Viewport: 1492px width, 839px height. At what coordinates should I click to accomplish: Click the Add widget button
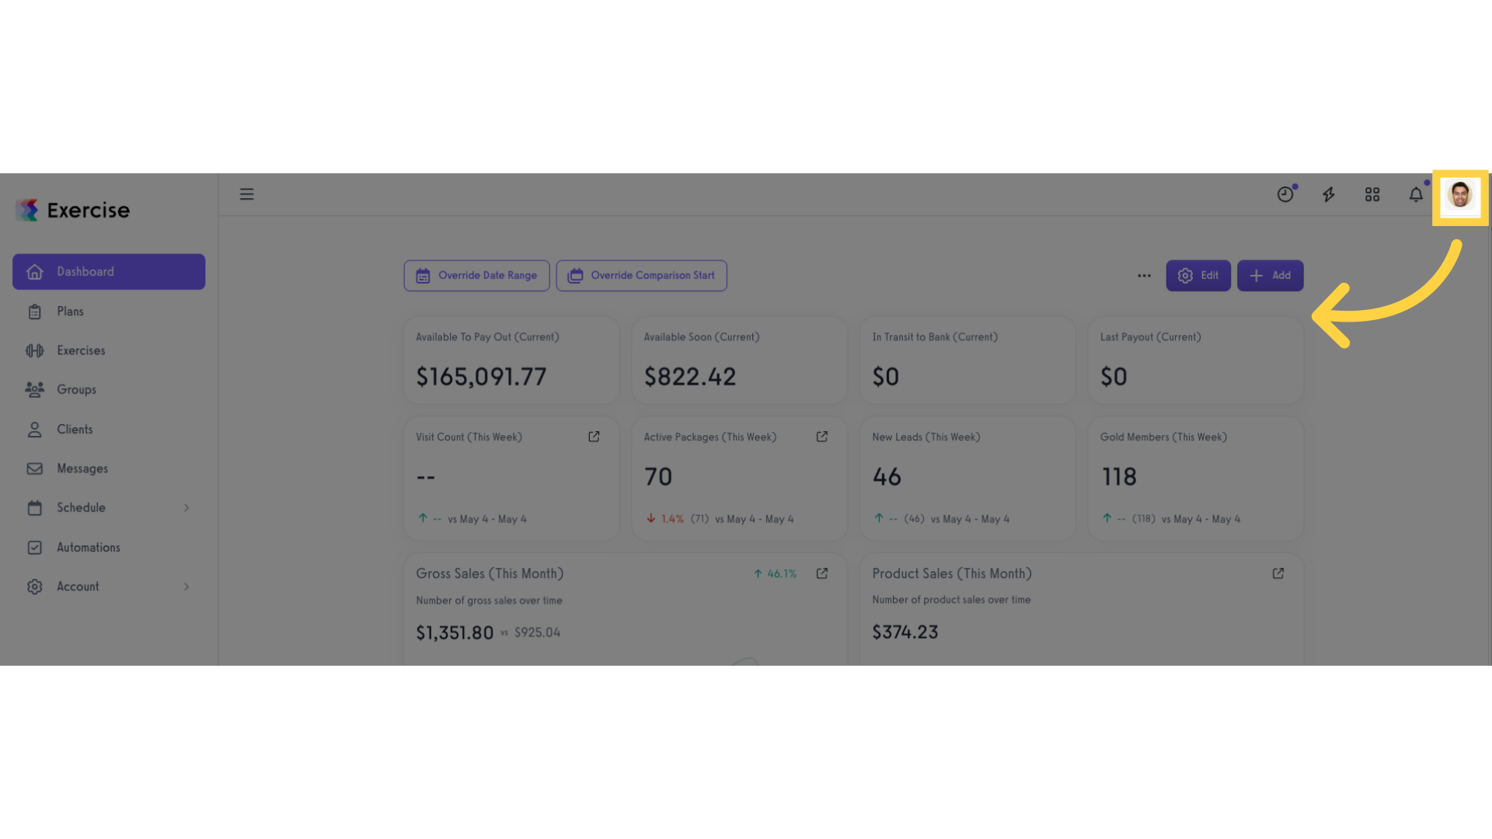point(1270,276)
